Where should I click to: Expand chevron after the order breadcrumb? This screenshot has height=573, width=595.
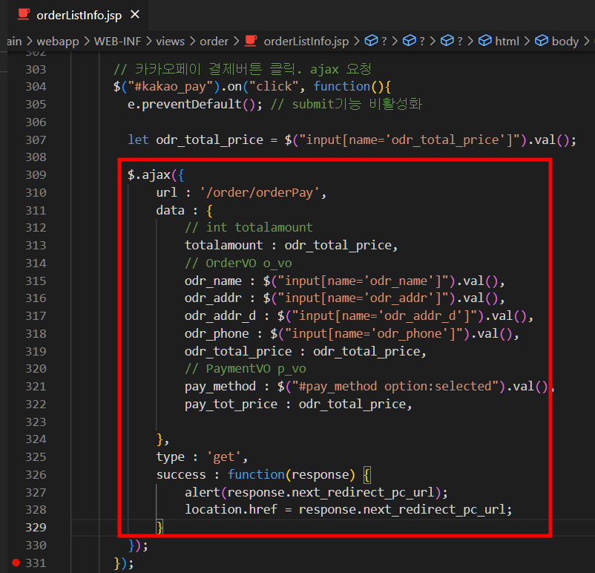coord(237,41)
